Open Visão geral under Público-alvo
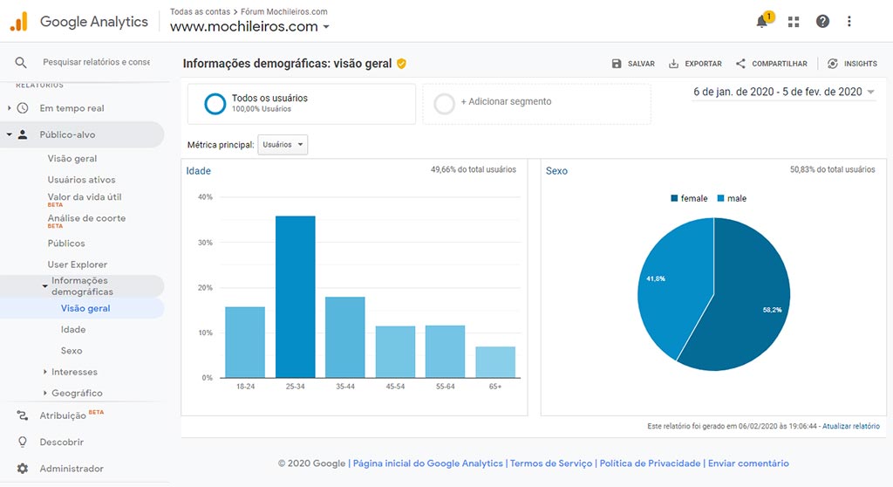Viewport: 893px width, 487px height. click(x=72, y=159)
